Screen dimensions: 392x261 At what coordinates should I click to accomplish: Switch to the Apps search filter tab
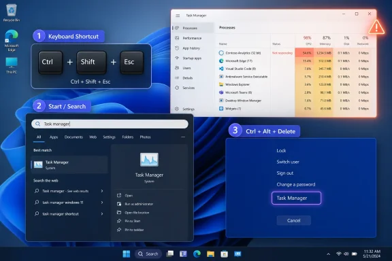point(54,137)
